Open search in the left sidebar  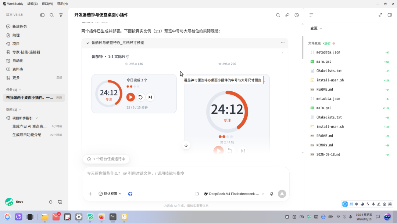[x=52, y=15]
